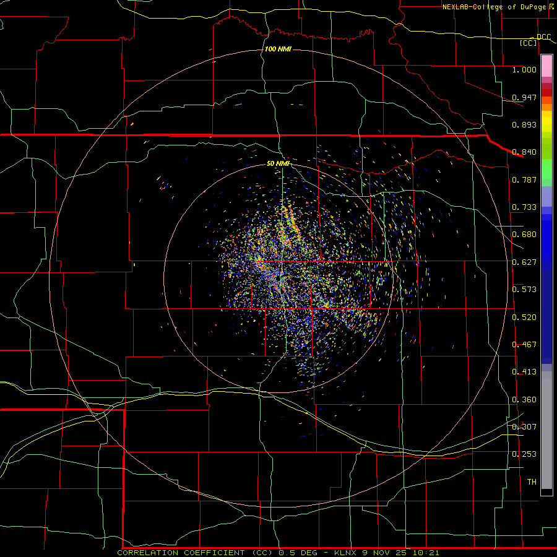Click the 0.893 color scale label
Screen dimensions: 557x557
pos(524,124)
